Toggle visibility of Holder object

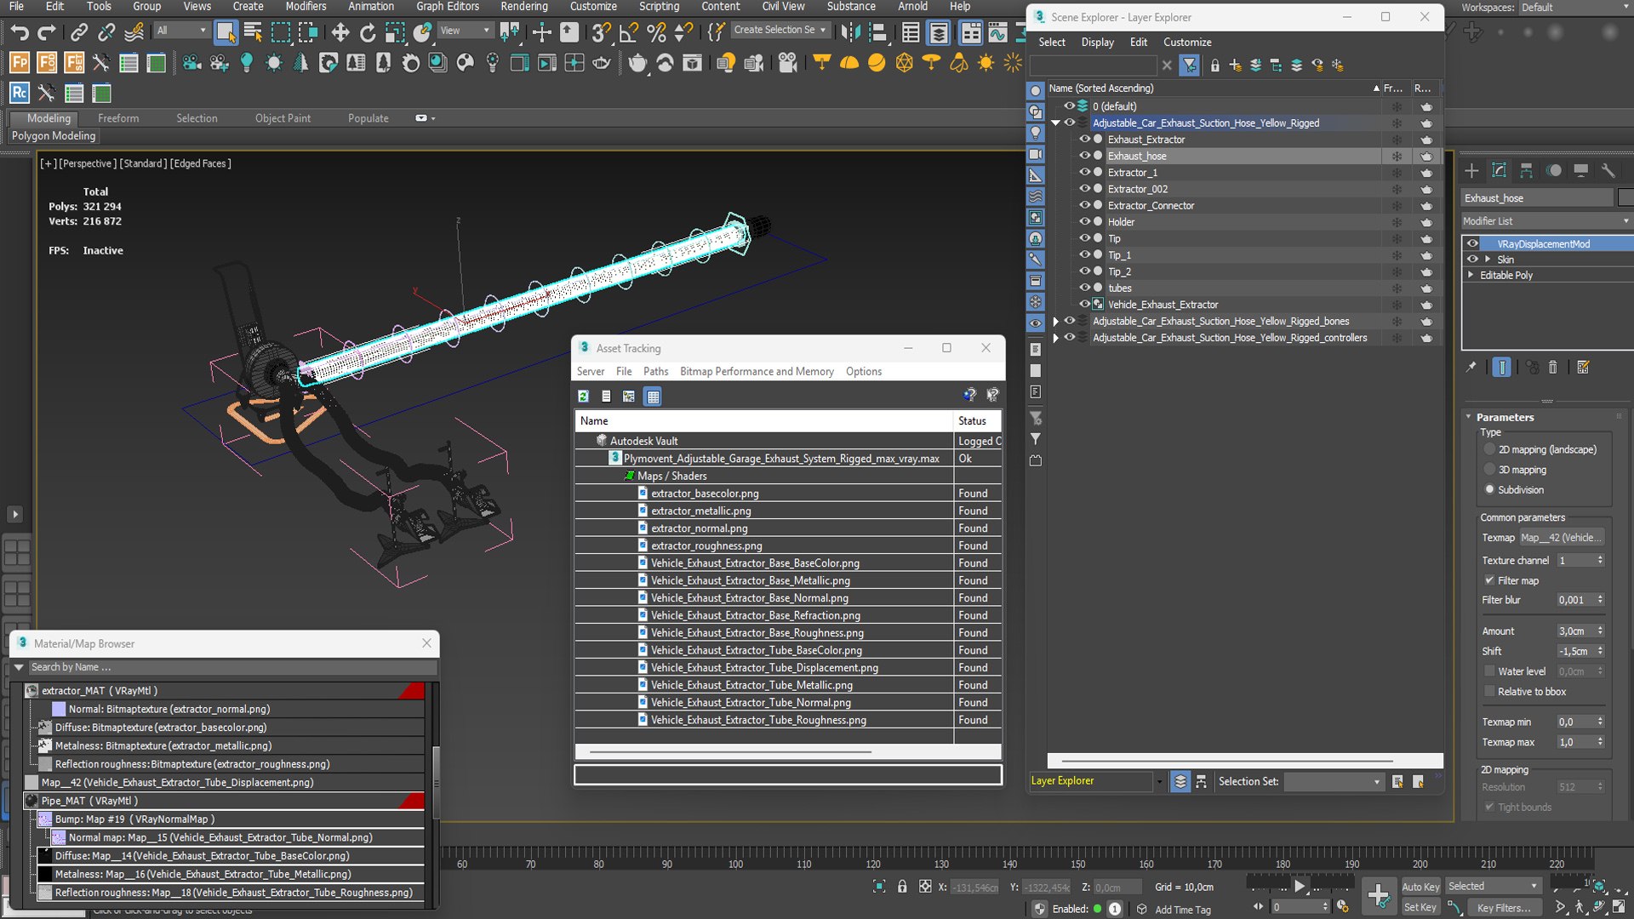point(1084,222)
